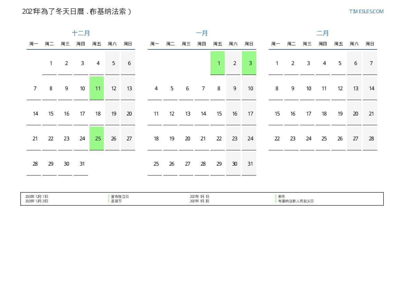This screenshot has height=286, width=404.
Task: Open the TIMESLES.COM link
Action: pos(366,11)
